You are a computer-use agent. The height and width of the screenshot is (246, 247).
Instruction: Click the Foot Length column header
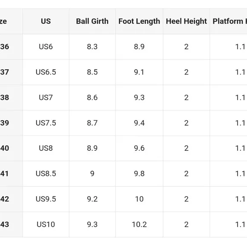139,21
